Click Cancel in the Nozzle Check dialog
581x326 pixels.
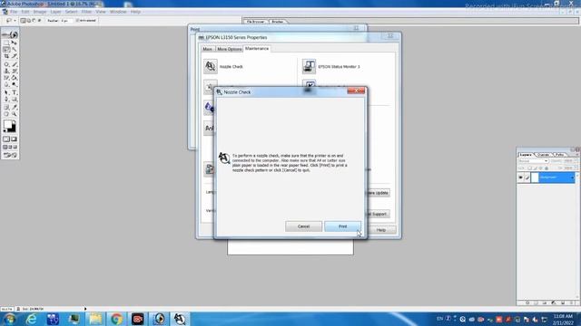pyautogui.click(x=303, y=226)
